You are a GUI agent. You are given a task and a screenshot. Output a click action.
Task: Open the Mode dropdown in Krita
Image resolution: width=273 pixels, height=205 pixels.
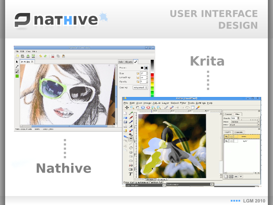point(245,122)
